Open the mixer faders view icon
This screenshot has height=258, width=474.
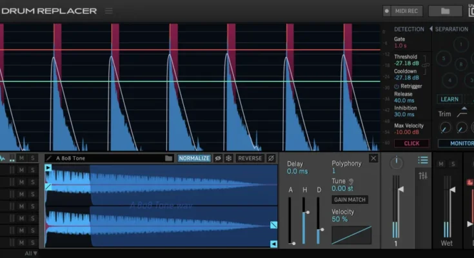pos(423,176)
